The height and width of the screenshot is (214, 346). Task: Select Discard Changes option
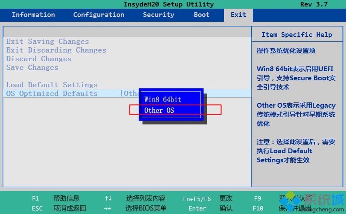[x=39, y=59]
